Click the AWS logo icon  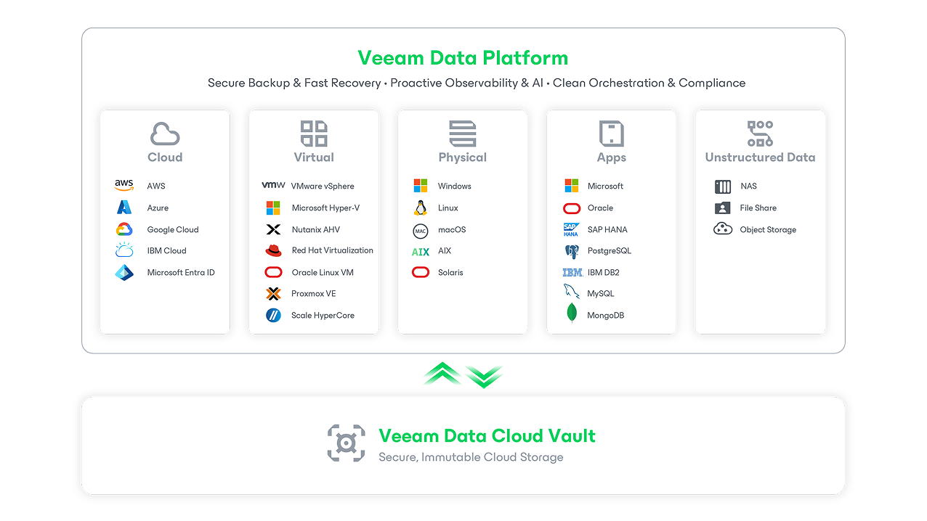coord(124,186)
